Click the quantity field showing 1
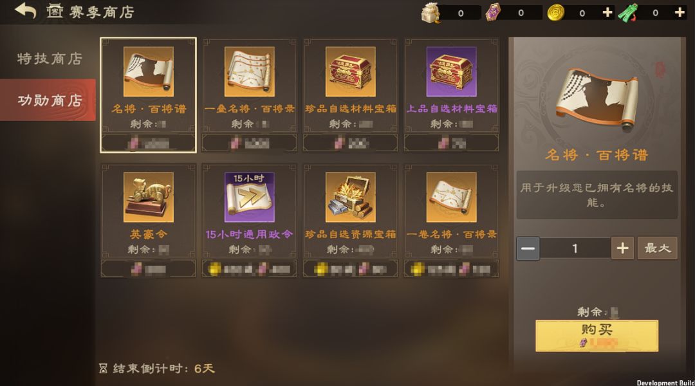 [x=575, y=248]
